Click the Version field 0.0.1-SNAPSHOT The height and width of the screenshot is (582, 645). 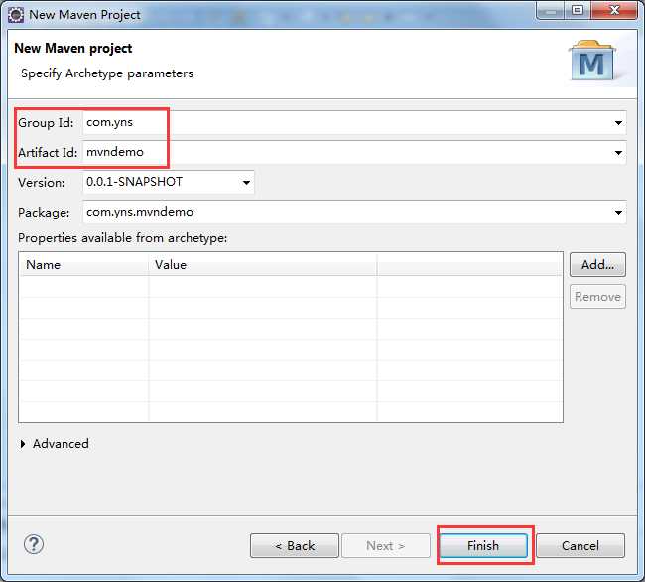169,182
